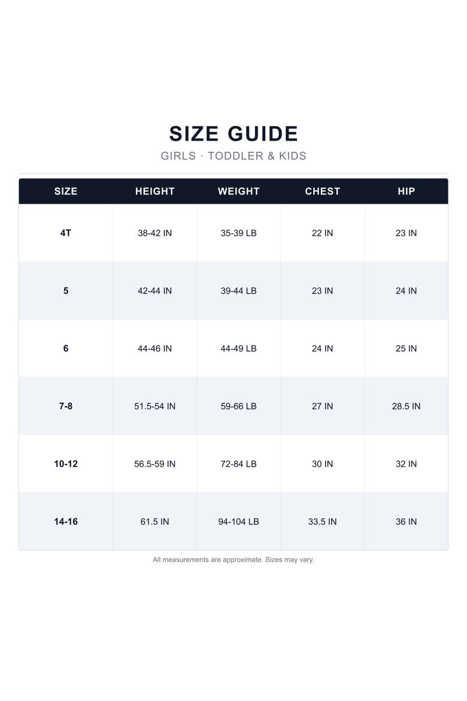This screenshot has width=467, height=701.
Task: Click the 56.5-59 IN height cell
Action: [154, 464]
